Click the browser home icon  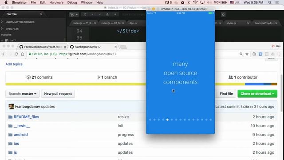coord(23,54)
